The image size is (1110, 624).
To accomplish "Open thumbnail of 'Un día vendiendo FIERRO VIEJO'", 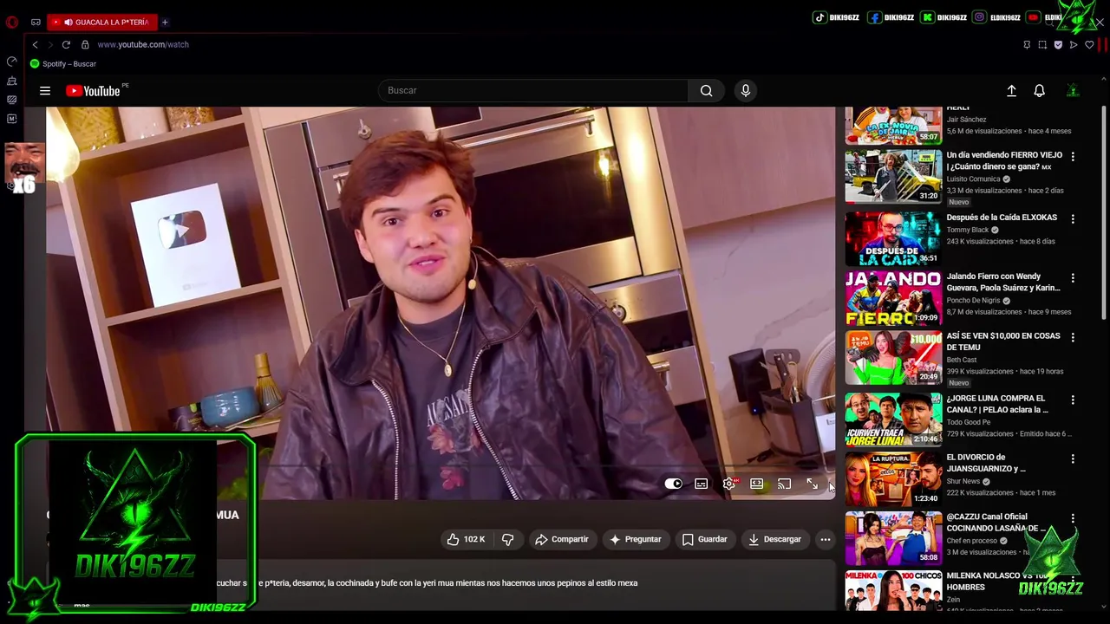I will click(893, 176).
